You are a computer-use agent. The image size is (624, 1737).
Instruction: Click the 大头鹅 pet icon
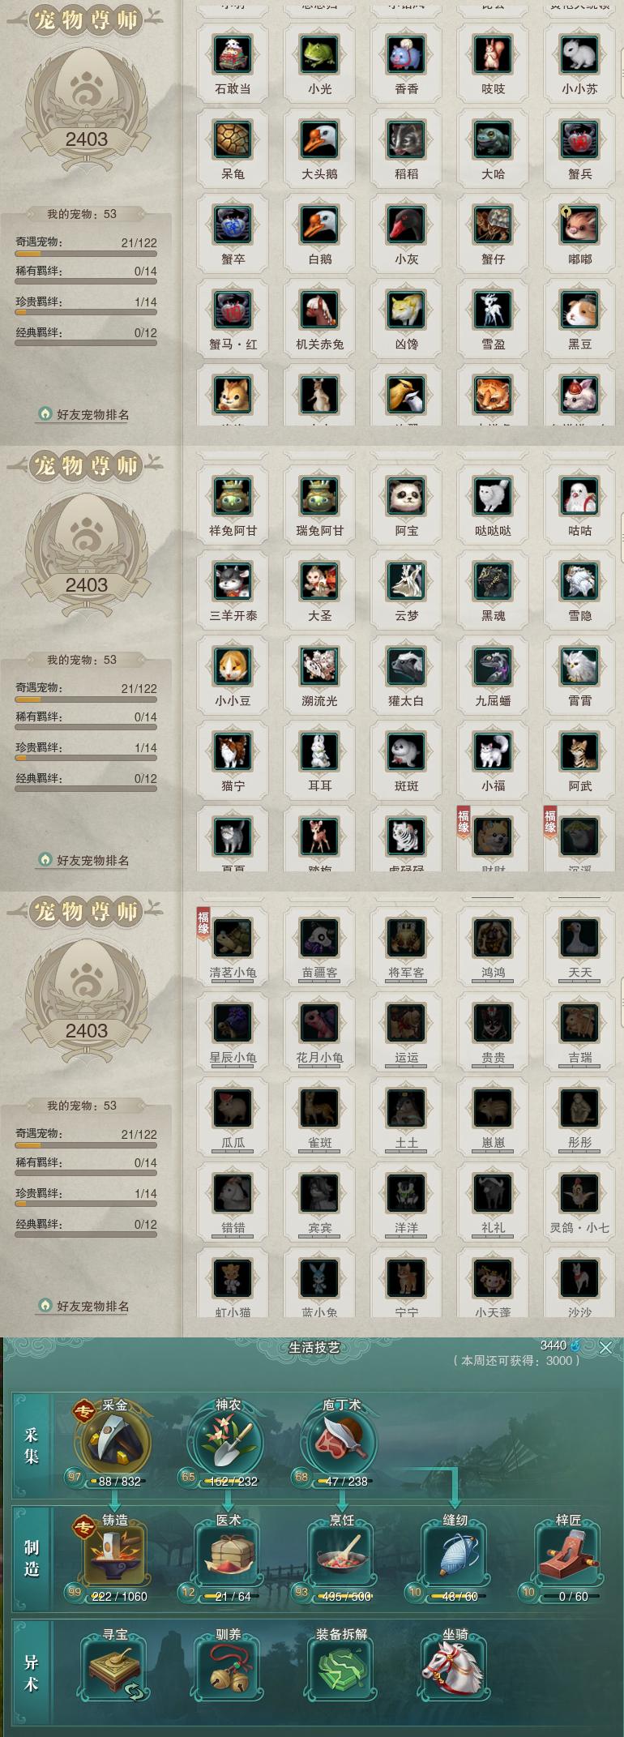tap(319, 139)
